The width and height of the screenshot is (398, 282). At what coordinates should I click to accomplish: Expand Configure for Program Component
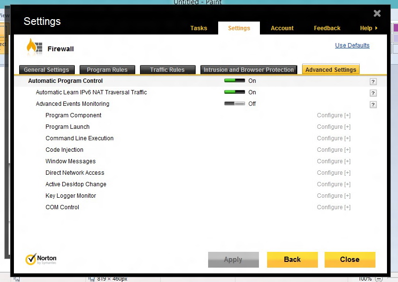333,115
